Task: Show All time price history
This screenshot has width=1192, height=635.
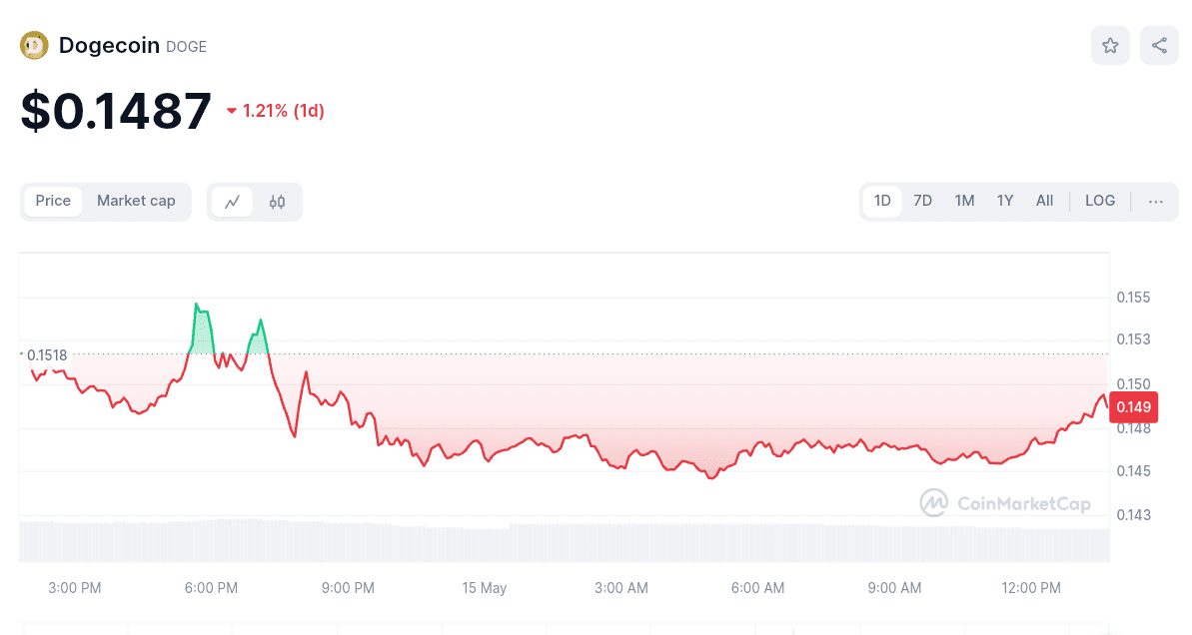Action: 1044,201
